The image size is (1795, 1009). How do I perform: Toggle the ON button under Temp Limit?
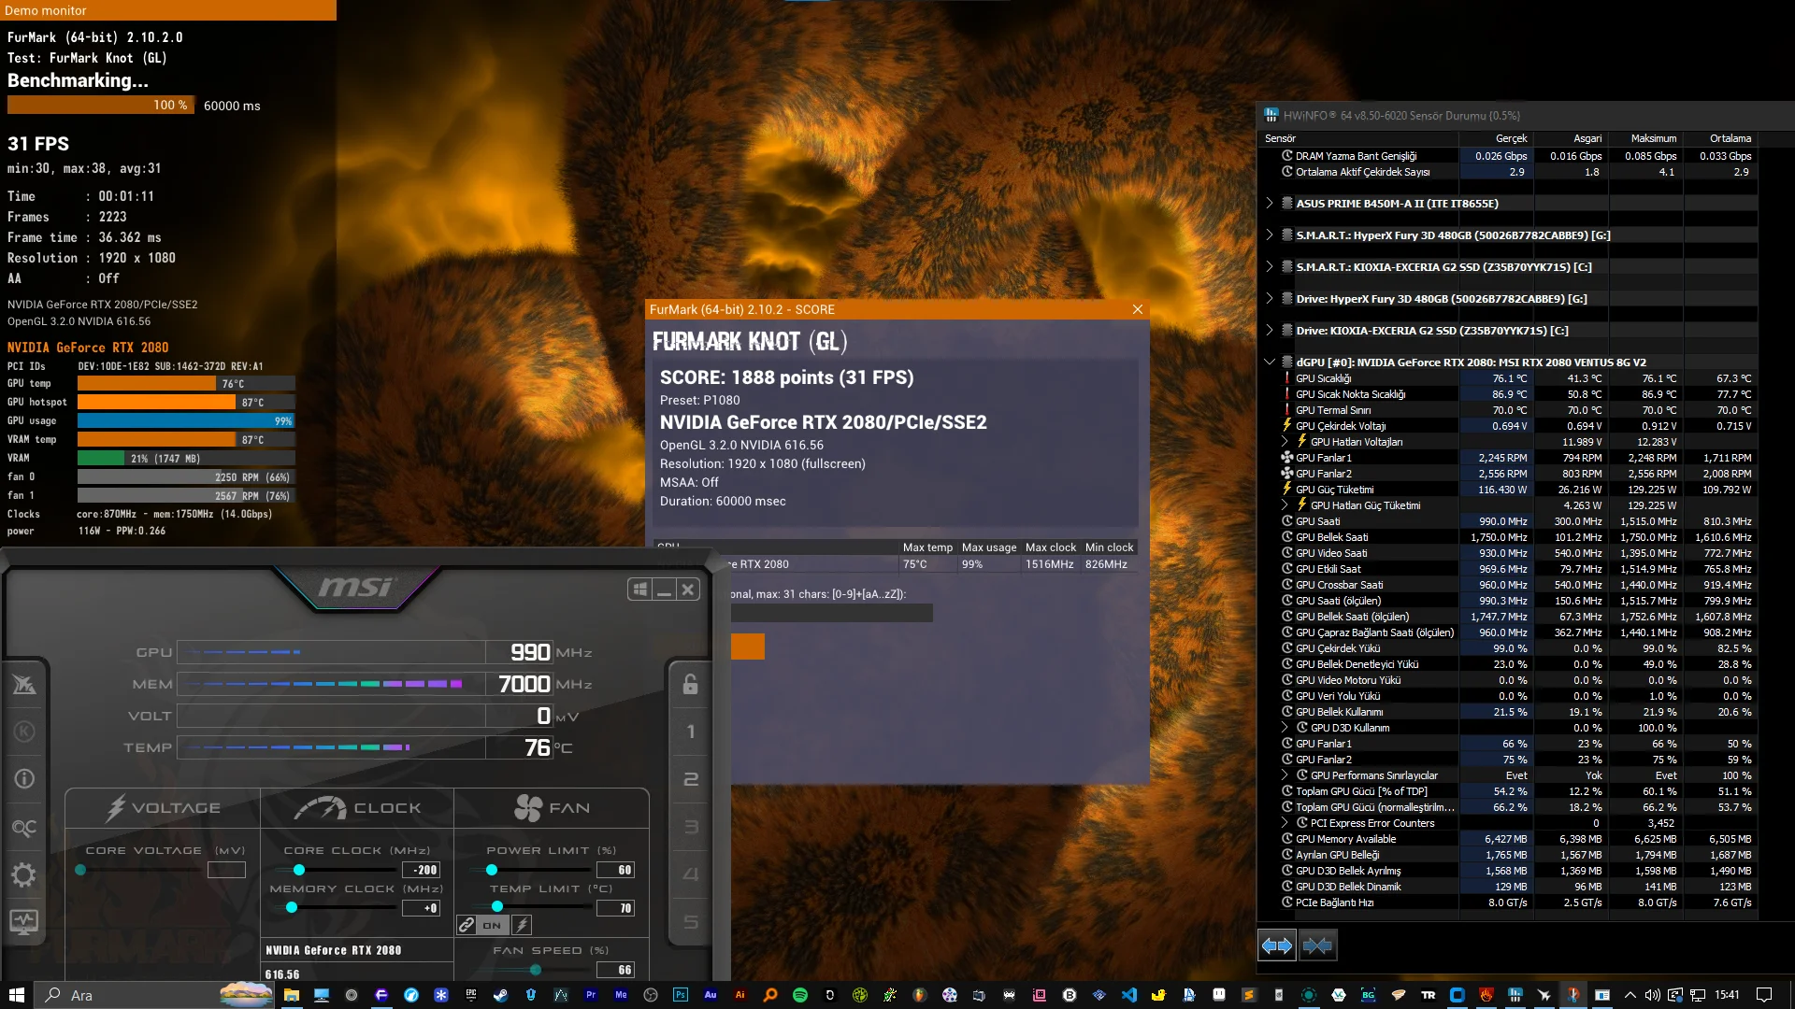point(492,925)
